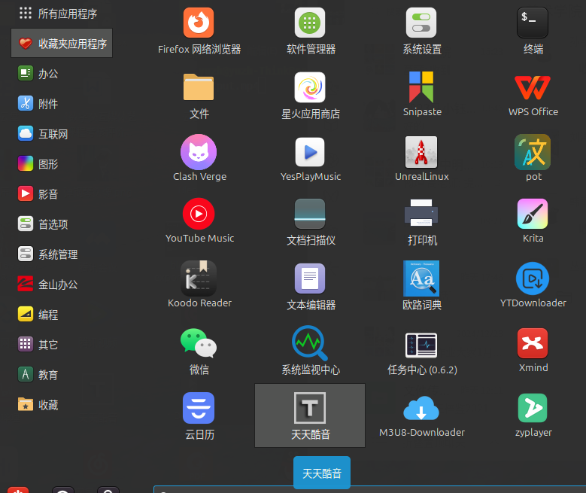
Task: Open WPS Office
Action: click(533, 93)
